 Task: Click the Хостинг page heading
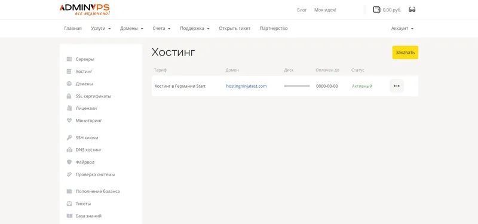173,53
